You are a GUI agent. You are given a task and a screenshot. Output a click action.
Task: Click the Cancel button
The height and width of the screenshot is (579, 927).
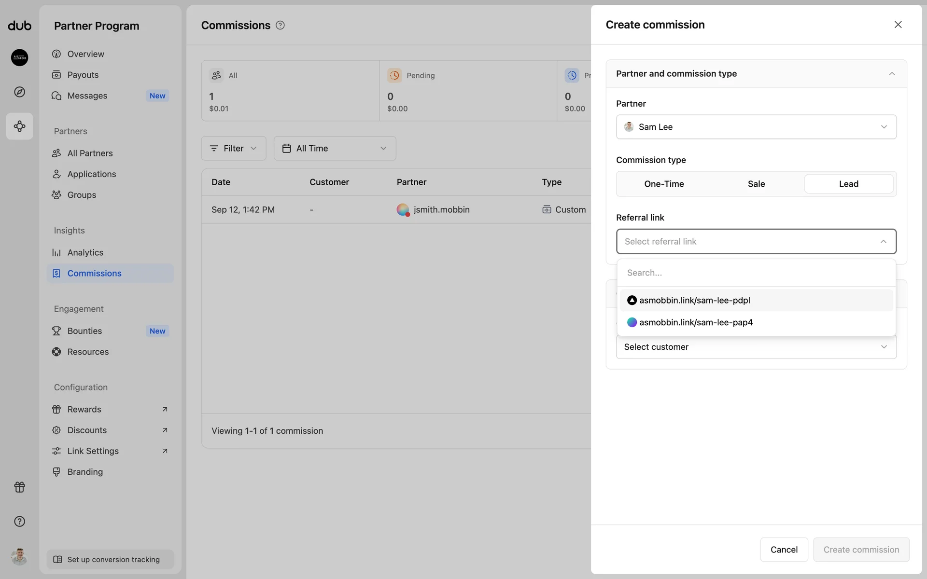784,550
